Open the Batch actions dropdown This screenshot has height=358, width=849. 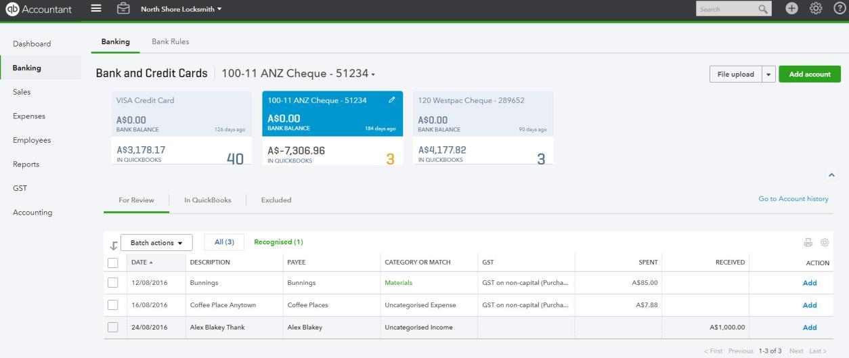[x=156, y=243]
